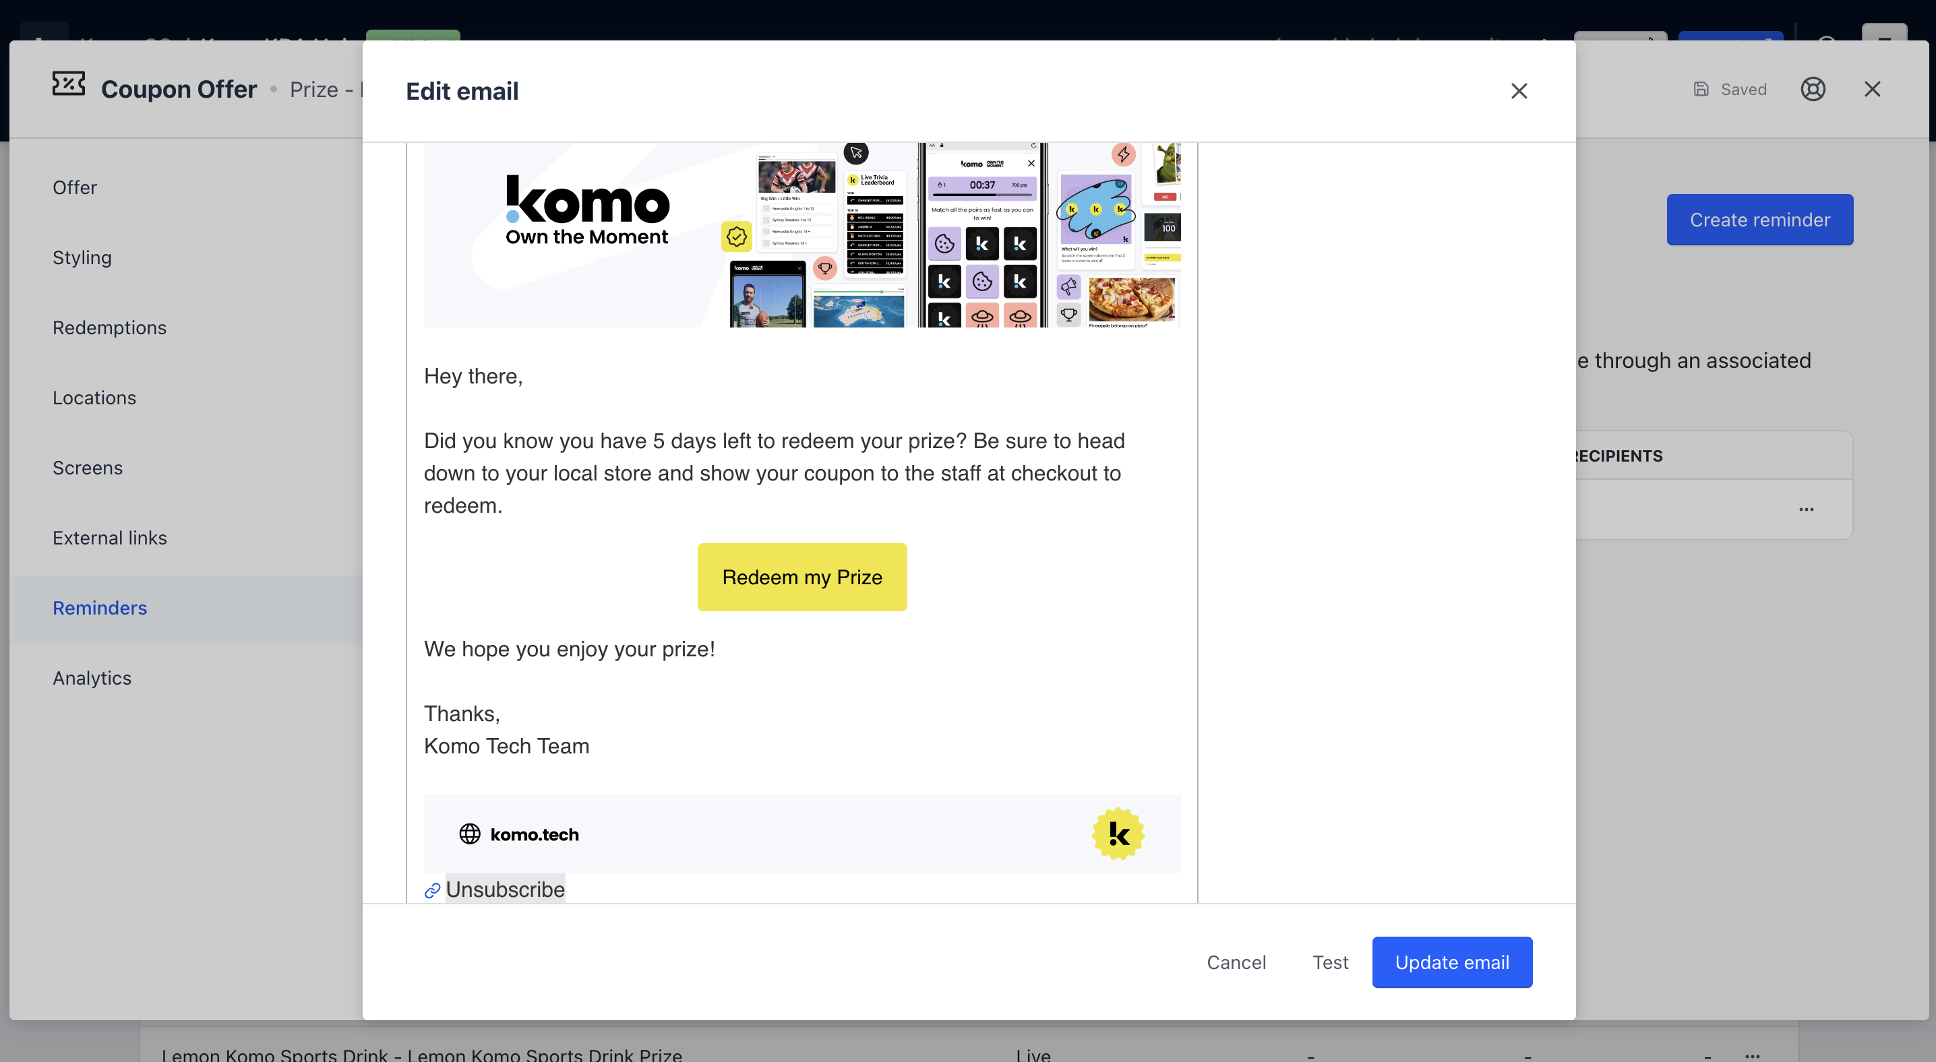1936x1062 pixels.
Task: Click the Coupon Offer ticket icon
Action: [68, 84]
